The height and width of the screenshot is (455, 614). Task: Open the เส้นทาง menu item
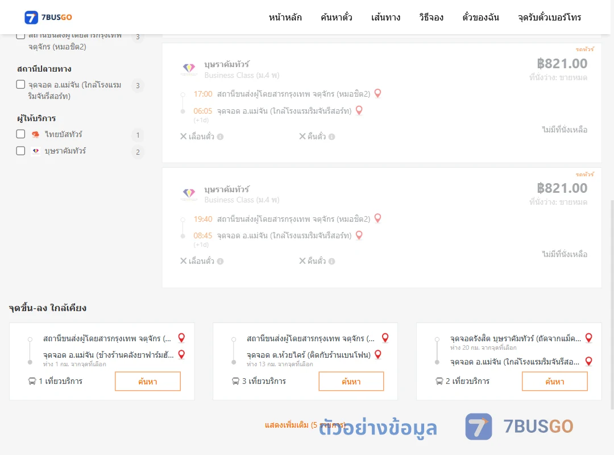(x=385, y=17)
